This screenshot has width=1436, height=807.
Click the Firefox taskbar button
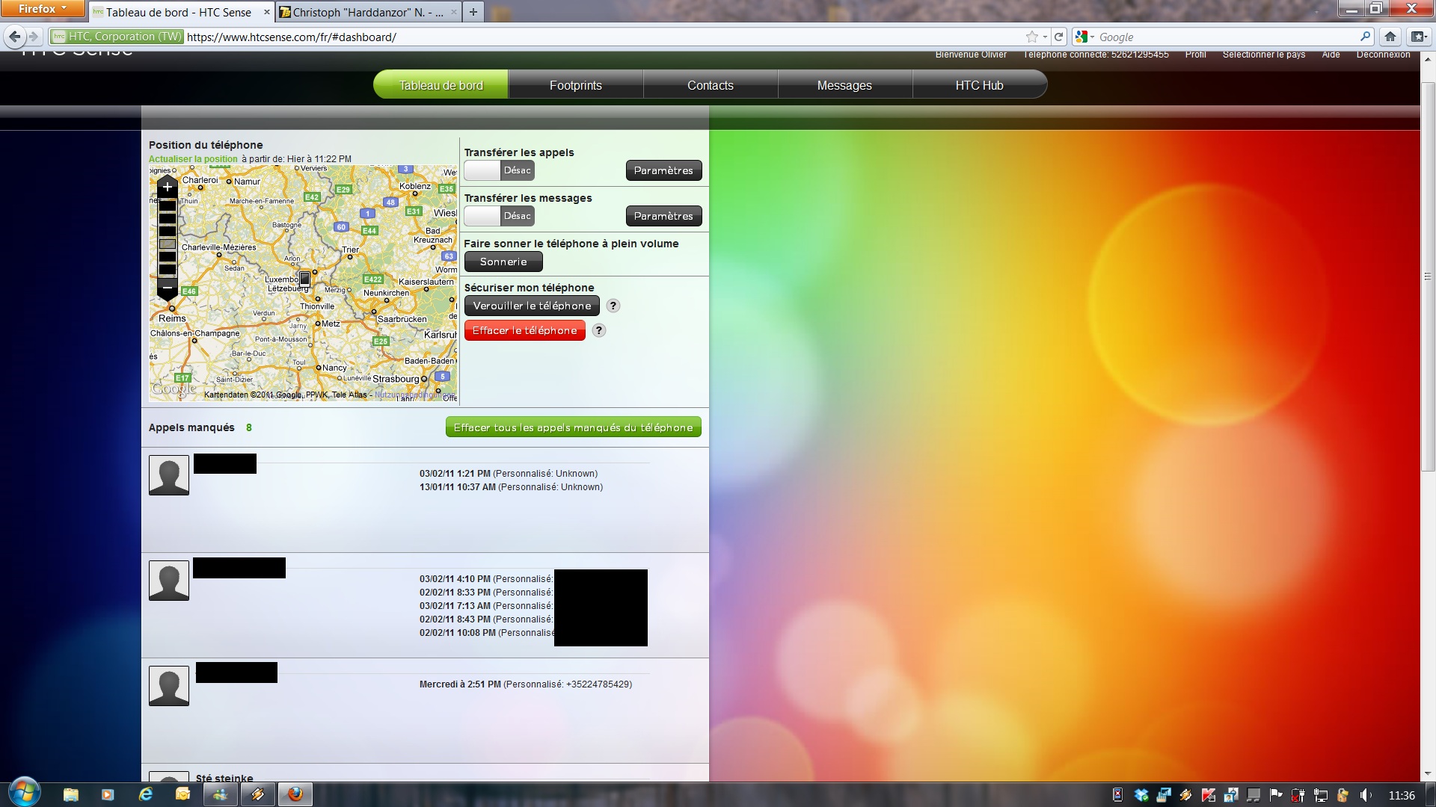pyautogui.click(x=295, y=794)
